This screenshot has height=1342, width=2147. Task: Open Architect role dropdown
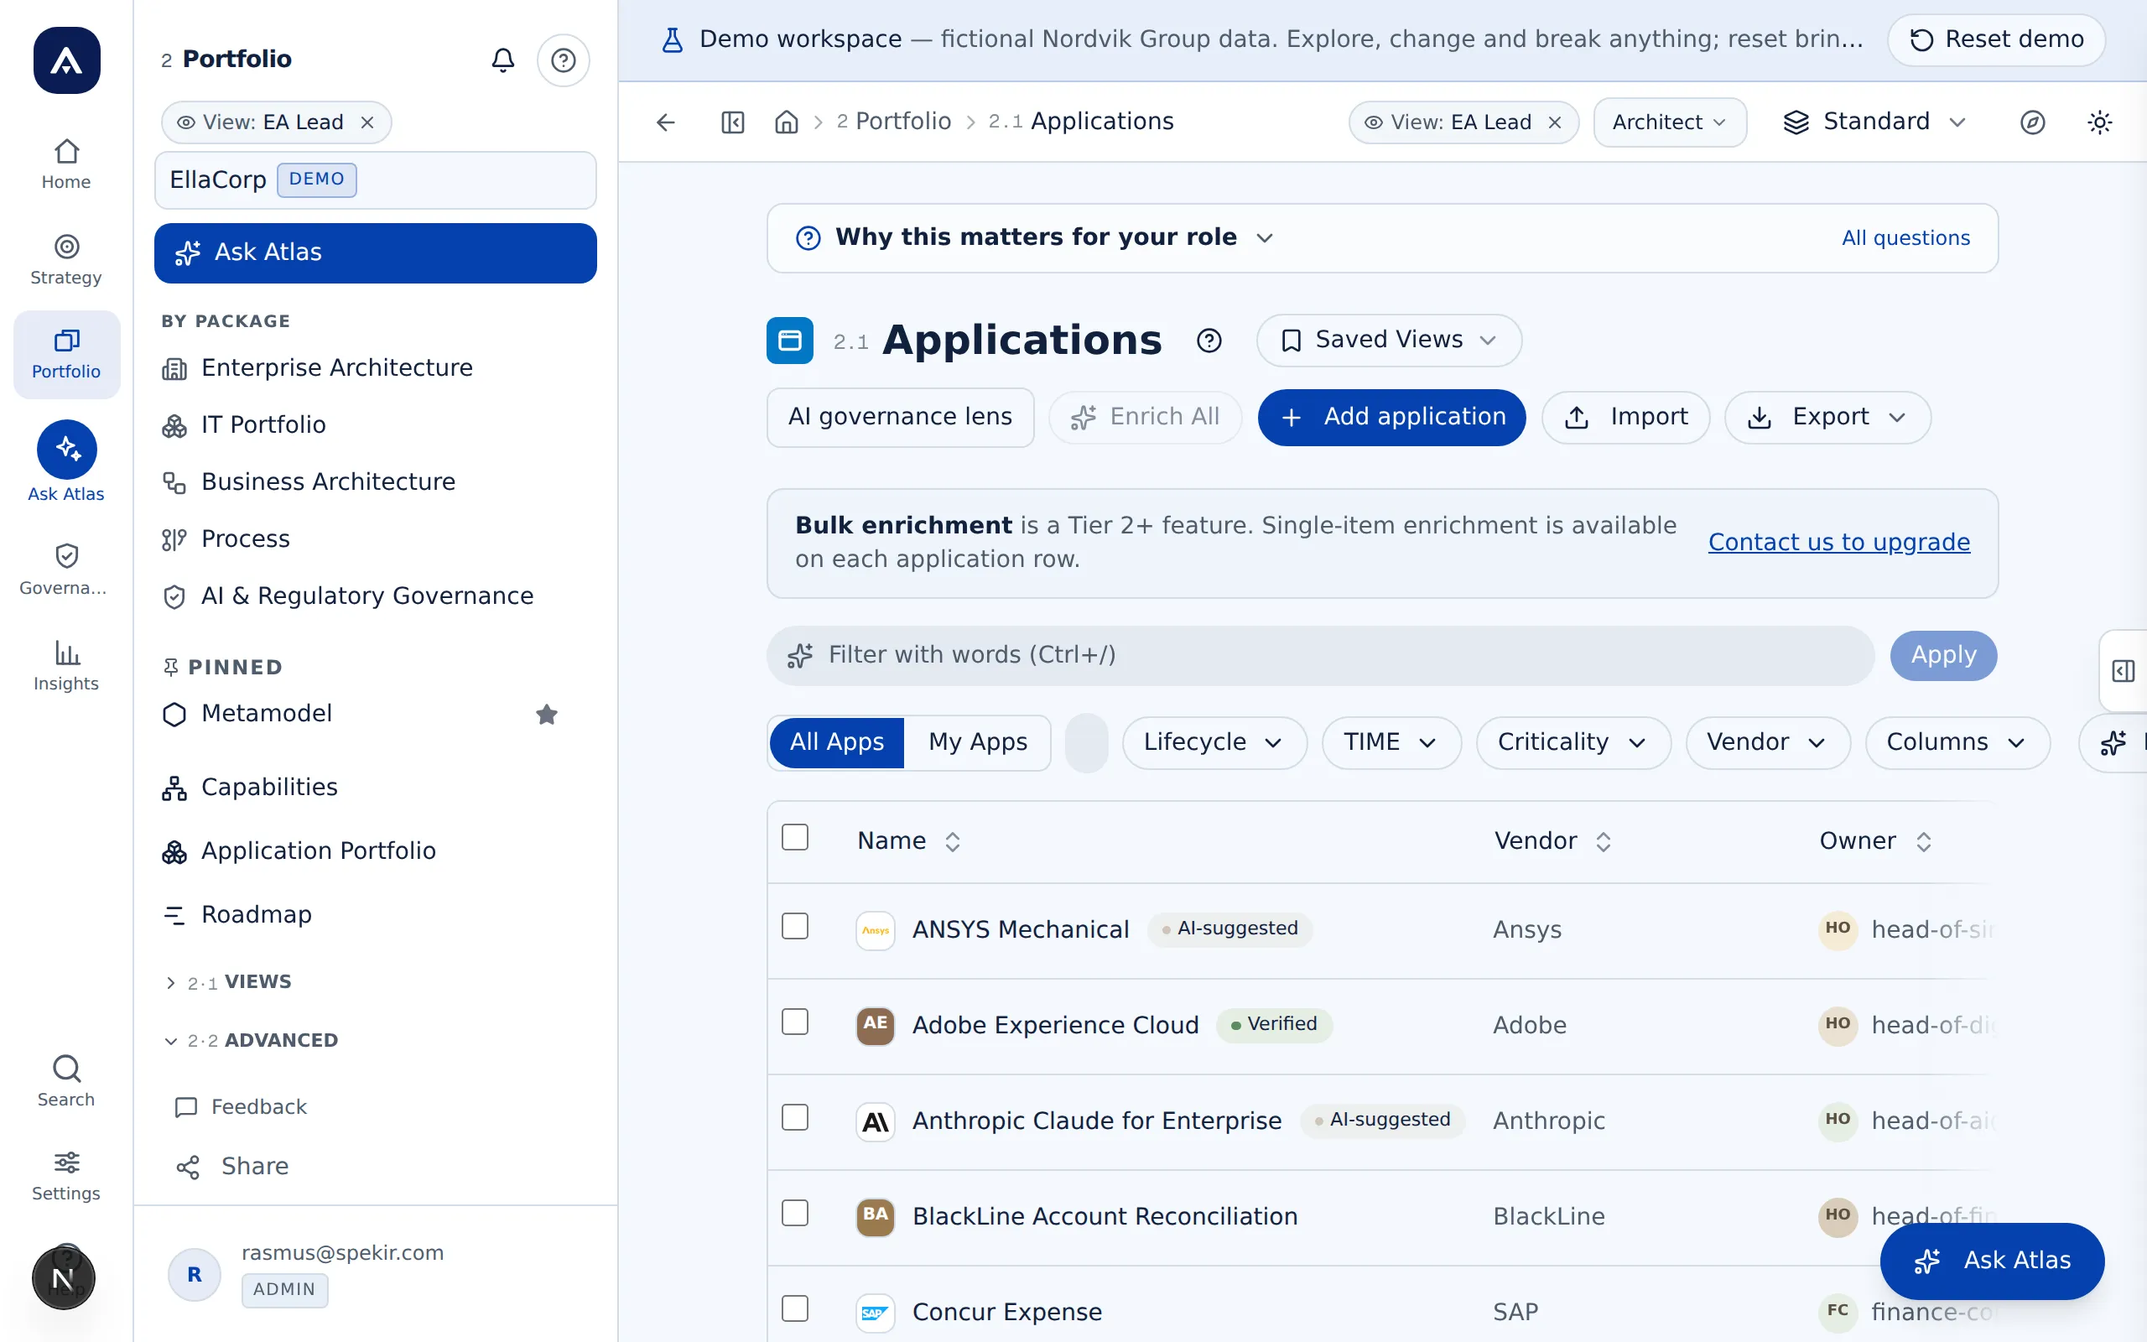click(x=1670, y=122)
